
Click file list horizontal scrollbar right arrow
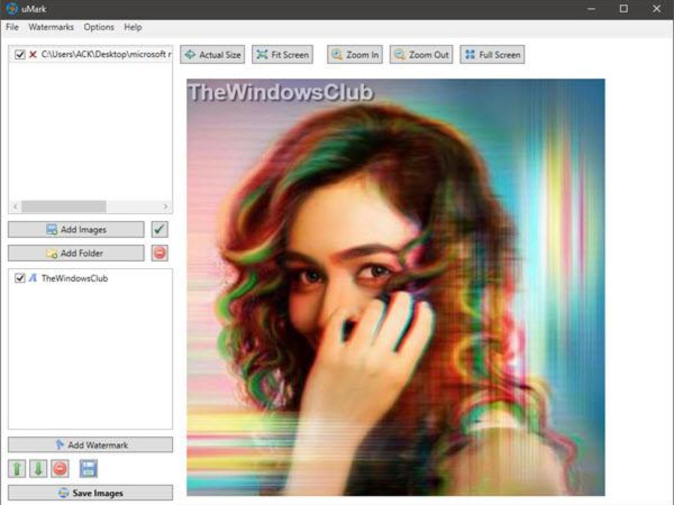(166, 206)
